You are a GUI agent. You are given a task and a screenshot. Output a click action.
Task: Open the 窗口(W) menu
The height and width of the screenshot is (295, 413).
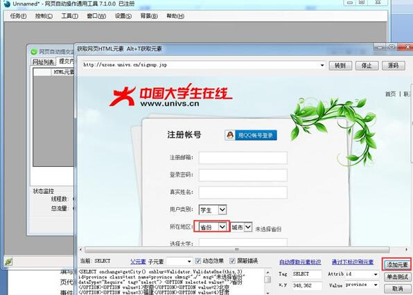96,16
